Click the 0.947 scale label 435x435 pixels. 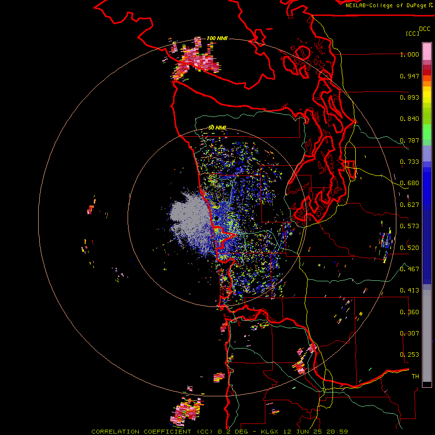[409, 76]
